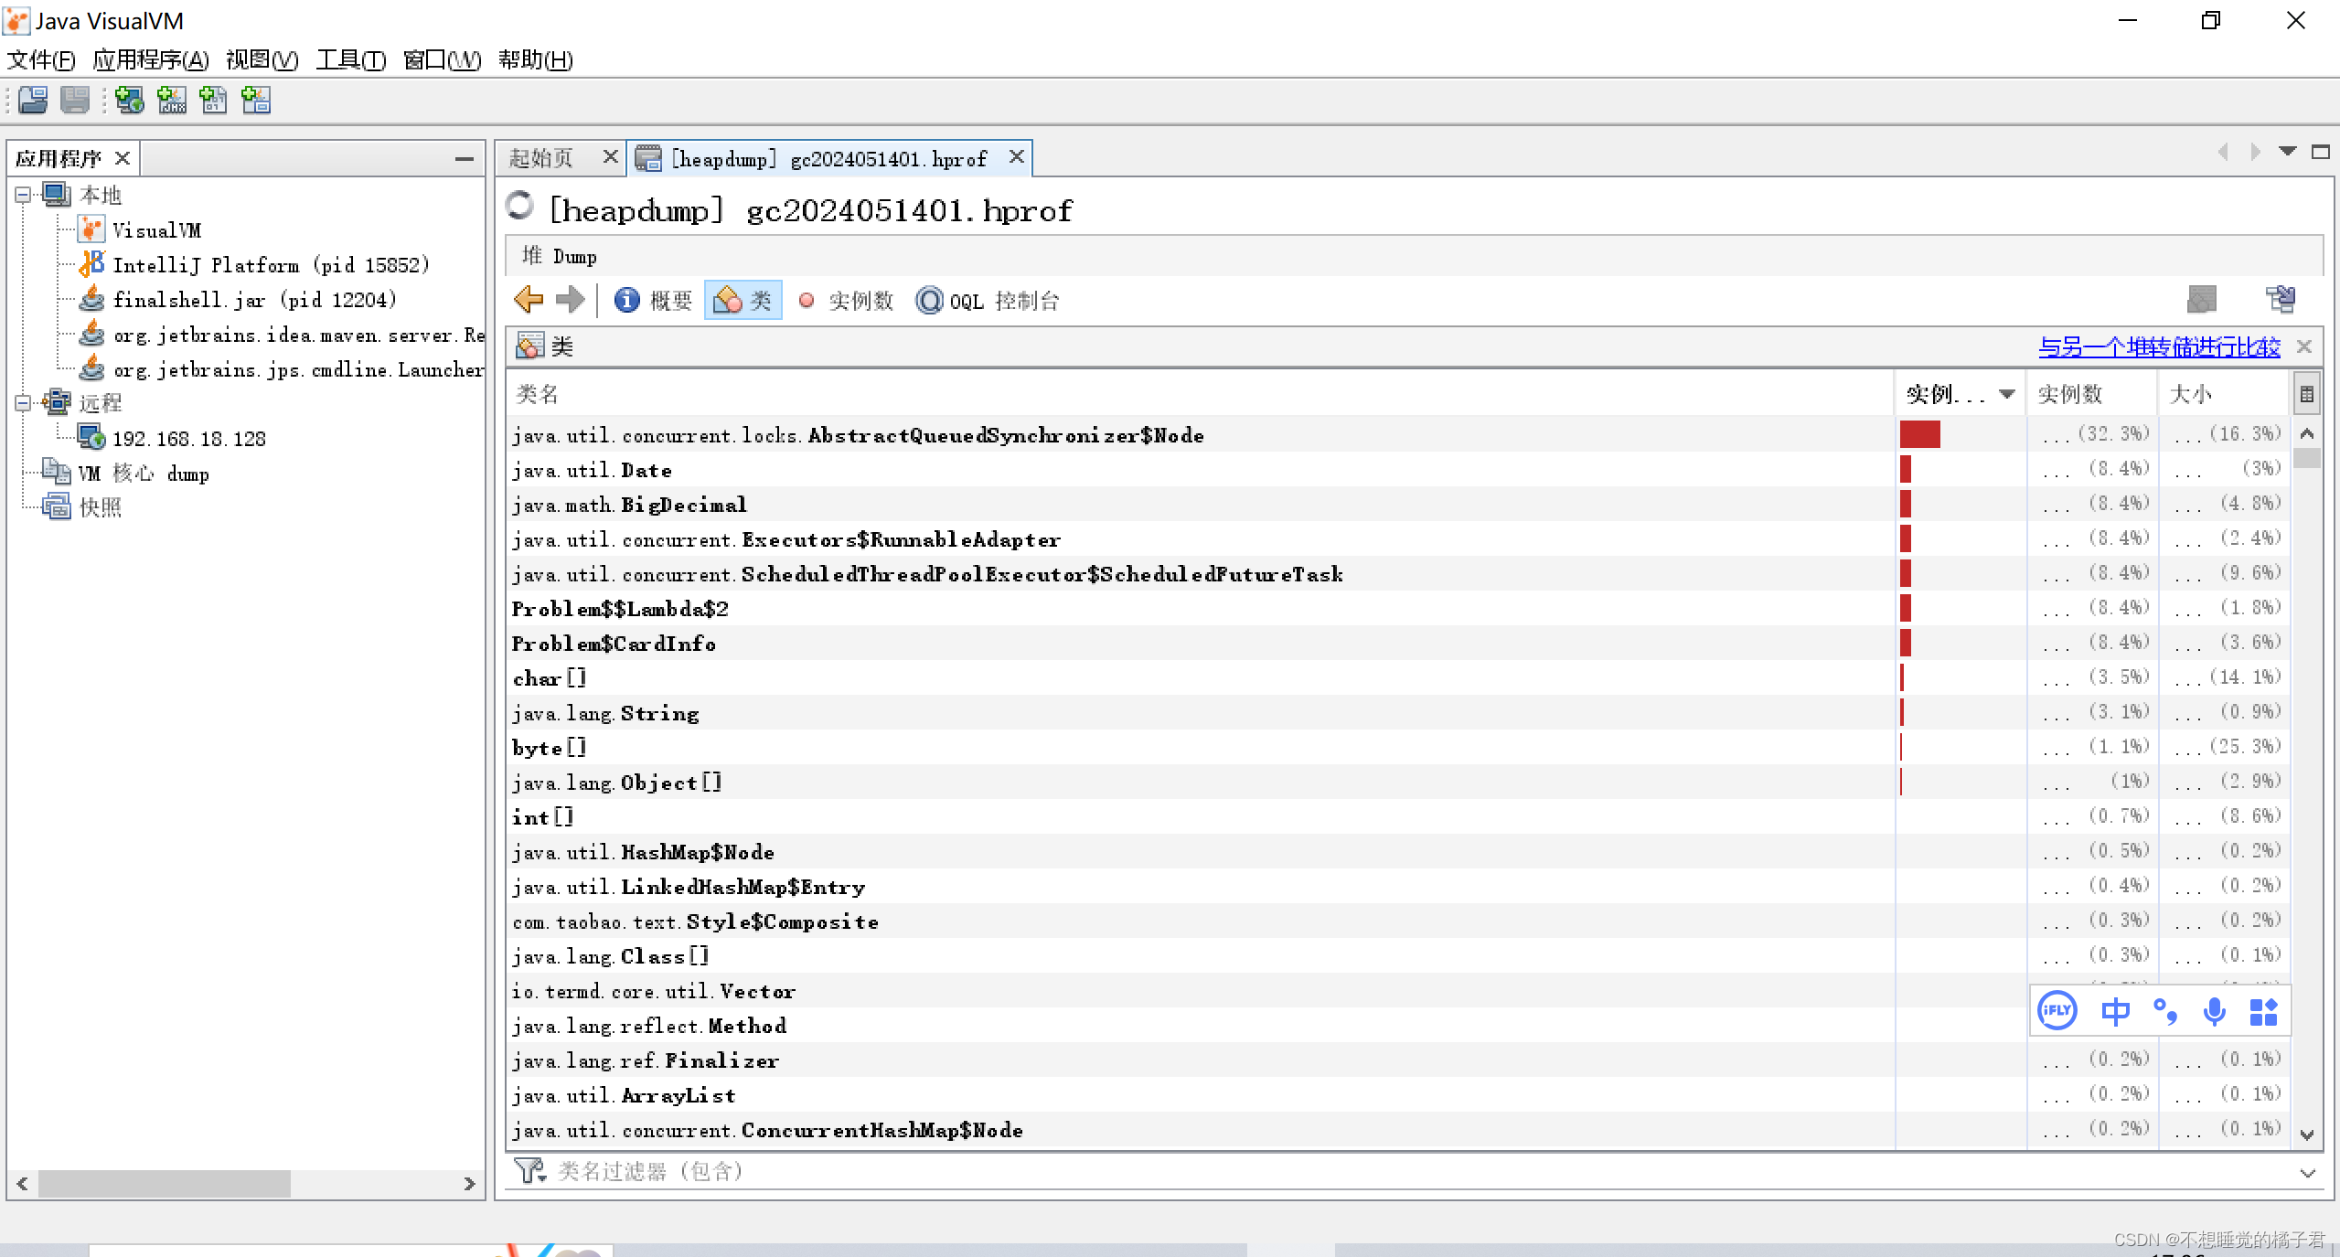Collapse the 本地 local tree node
The width and height of the screenshot is (2340, 1257).
23,194
